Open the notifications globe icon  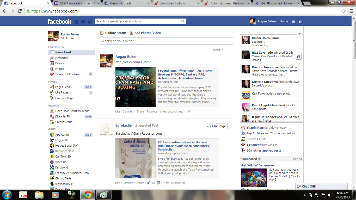tap(90, 22)
